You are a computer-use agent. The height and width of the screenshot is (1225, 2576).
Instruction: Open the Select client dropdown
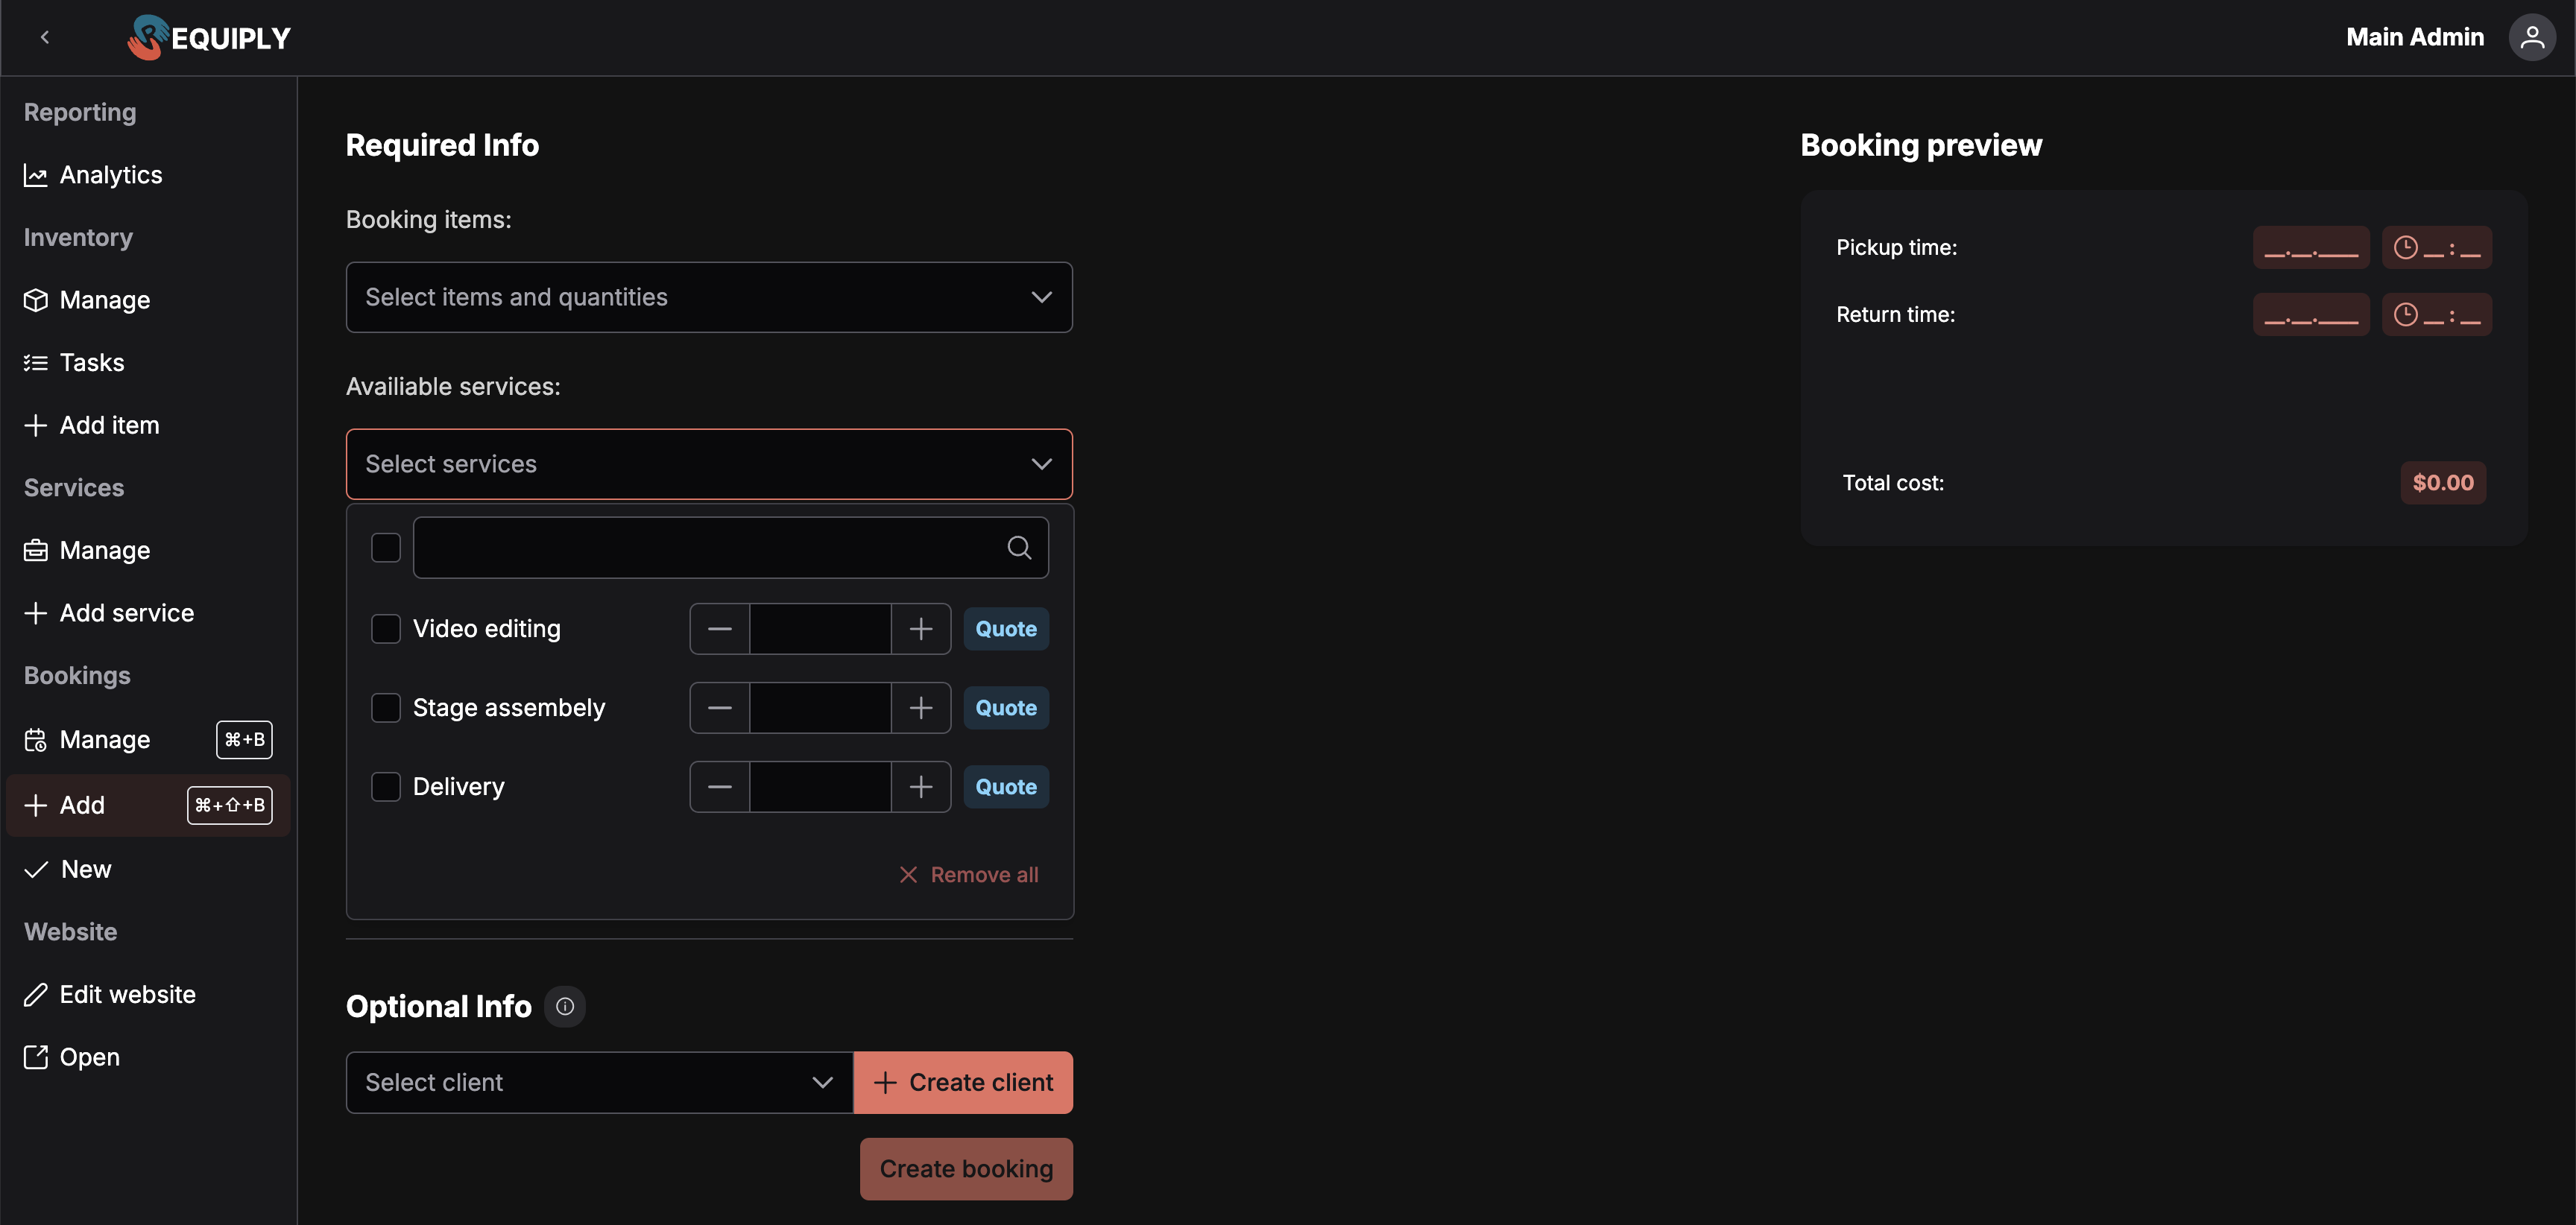click(598, 1082)
